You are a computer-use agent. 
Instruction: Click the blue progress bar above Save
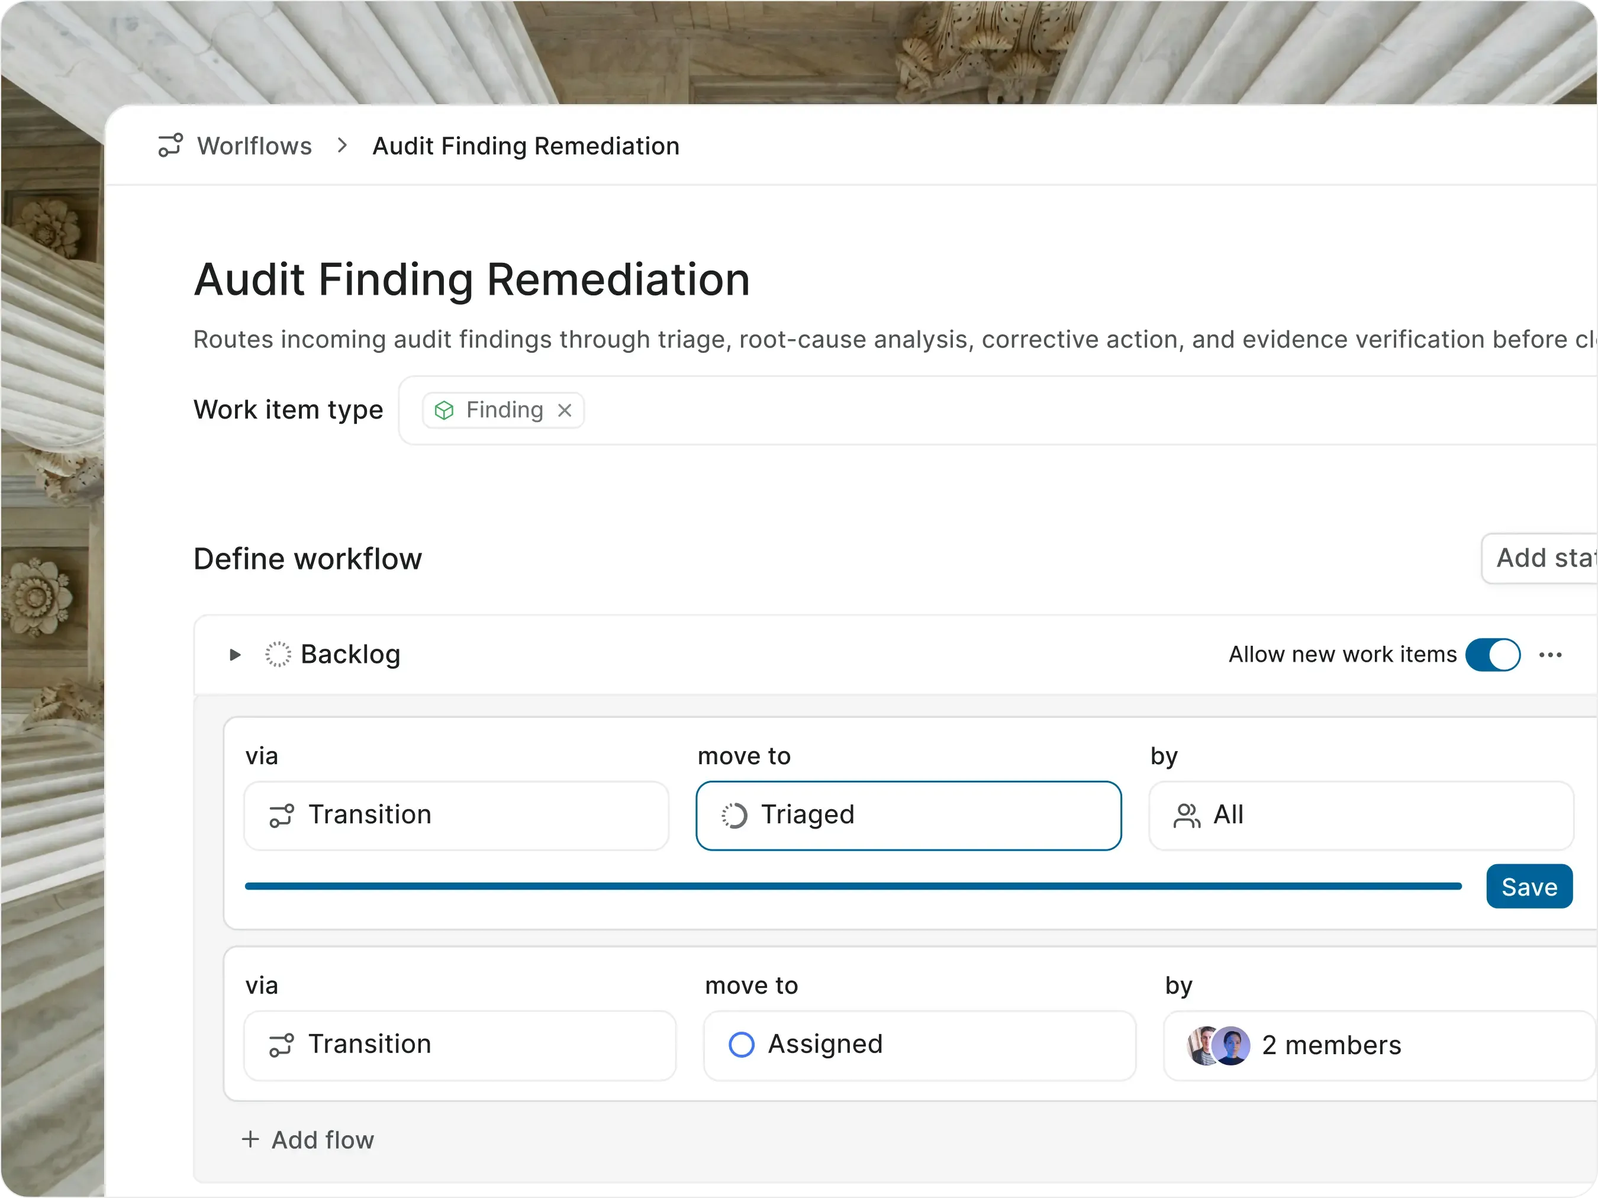click(x=853, y=886)
